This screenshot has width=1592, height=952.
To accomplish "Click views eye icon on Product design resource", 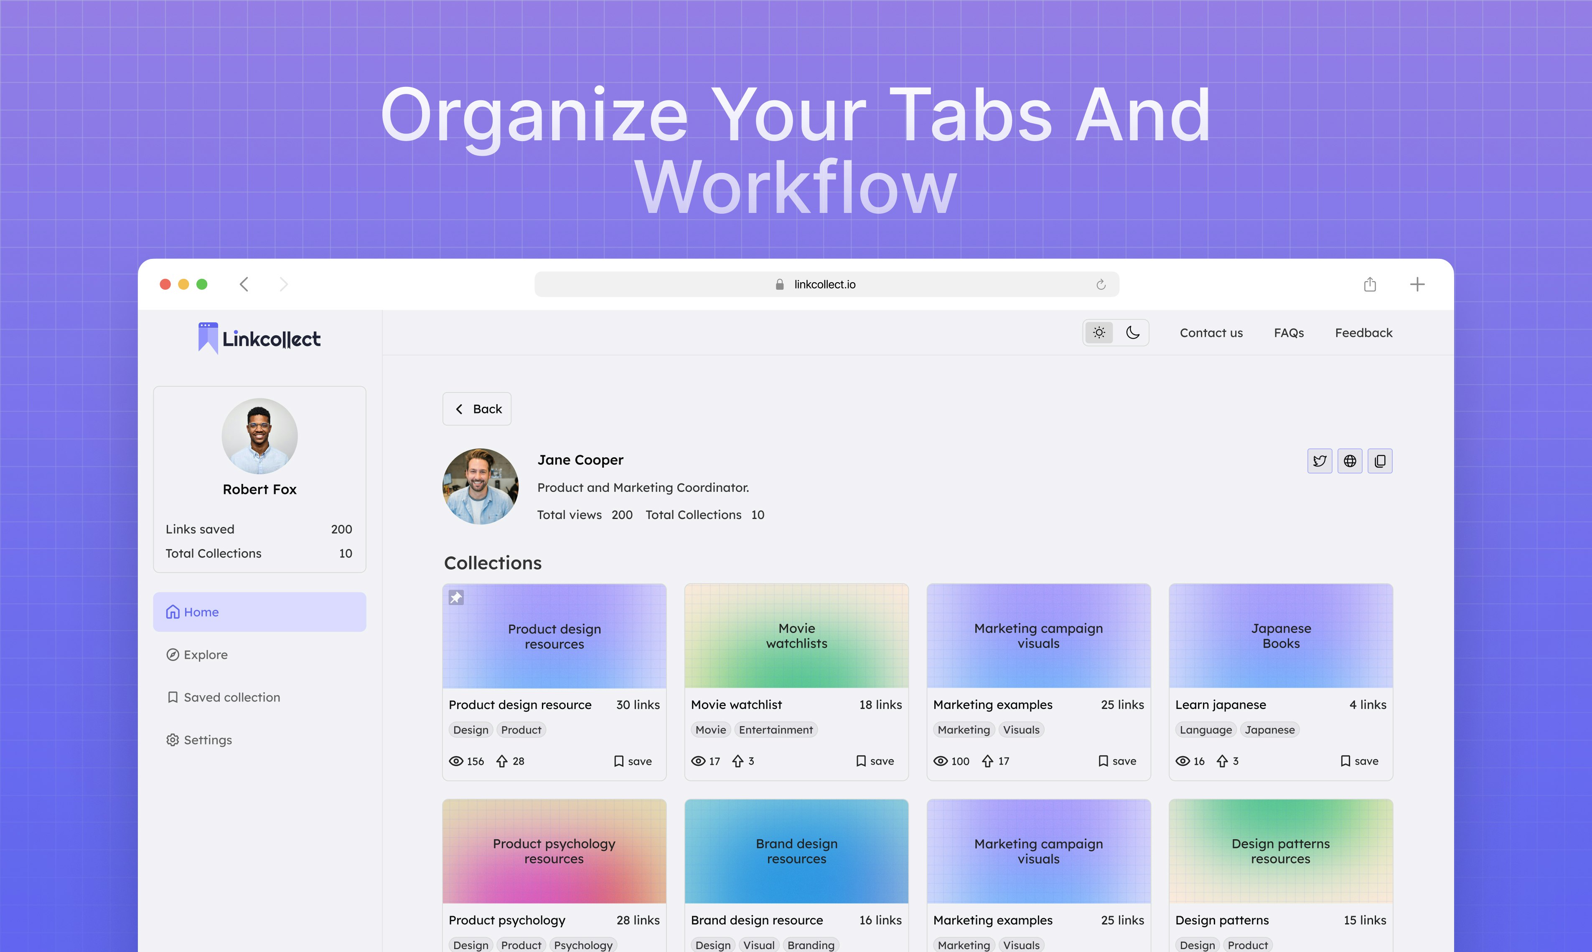I will pyautogui.click(x=456, y=761).
